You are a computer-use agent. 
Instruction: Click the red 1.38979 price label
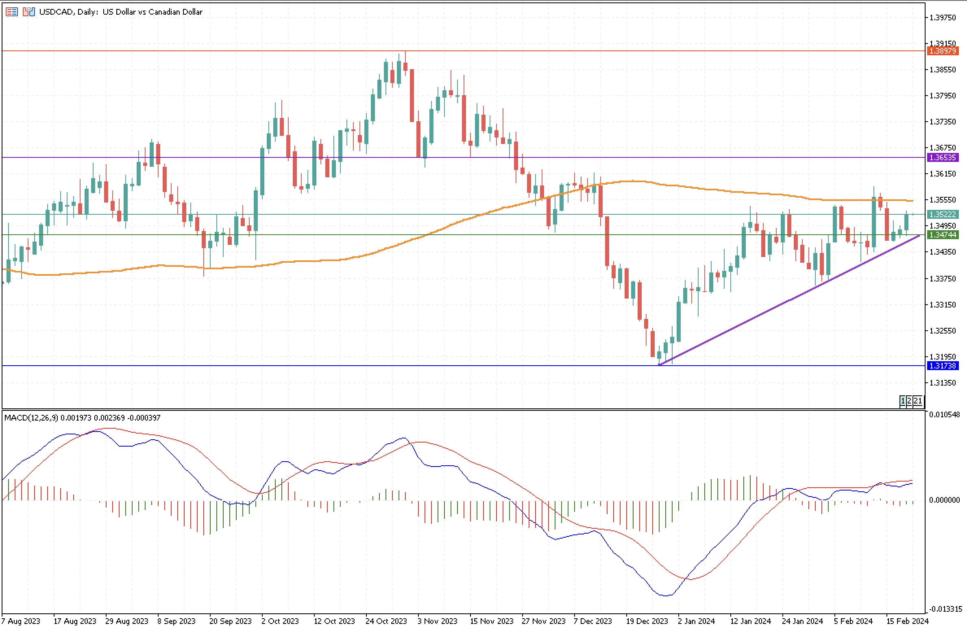[x=943, y=51]
